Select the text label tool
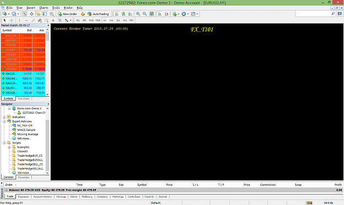344x205 pixels. click(59, 20)
